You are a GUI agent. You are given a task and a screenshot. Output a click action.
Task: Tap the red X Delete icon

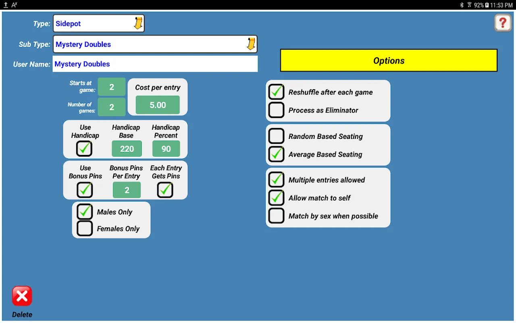tap(22, 296)
